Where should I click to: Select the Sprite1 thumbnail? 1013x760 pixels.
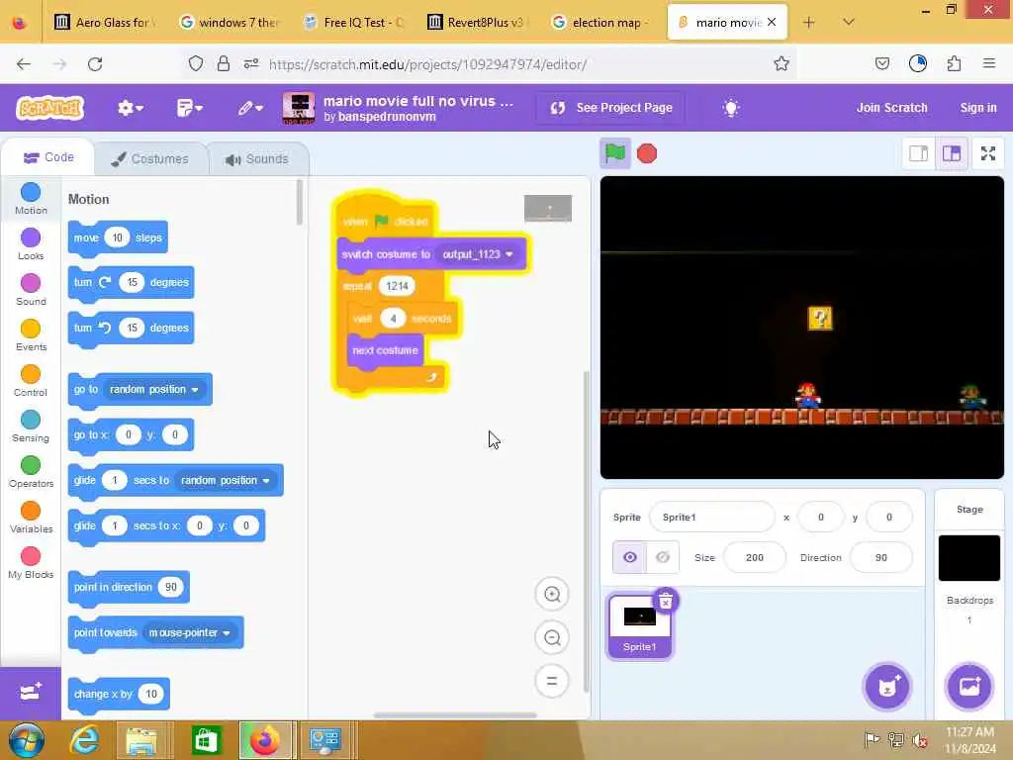click(x=640, y=626)
